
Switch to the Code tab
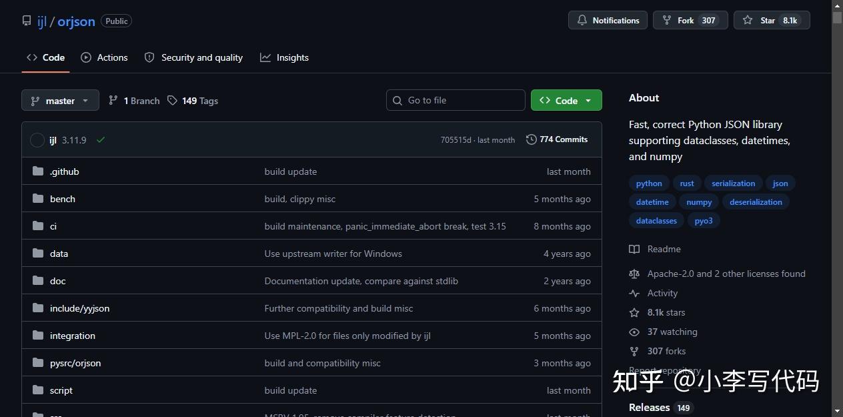tap(45, 57)
